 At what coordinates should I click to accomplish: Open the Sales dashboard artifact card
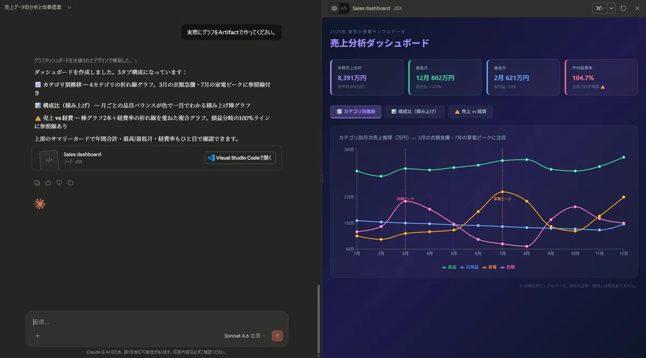pyautogui.click(x=157, y=158)
